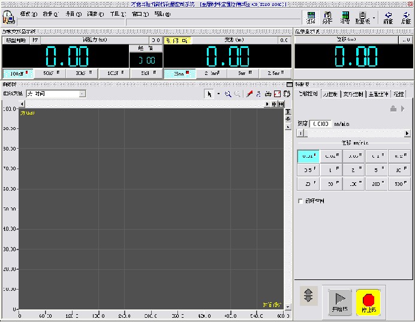Open the curve type dropdown list

82,94
